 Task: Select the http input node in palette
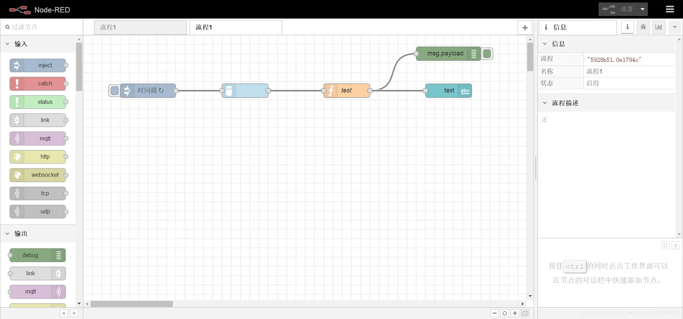[38, 157]
